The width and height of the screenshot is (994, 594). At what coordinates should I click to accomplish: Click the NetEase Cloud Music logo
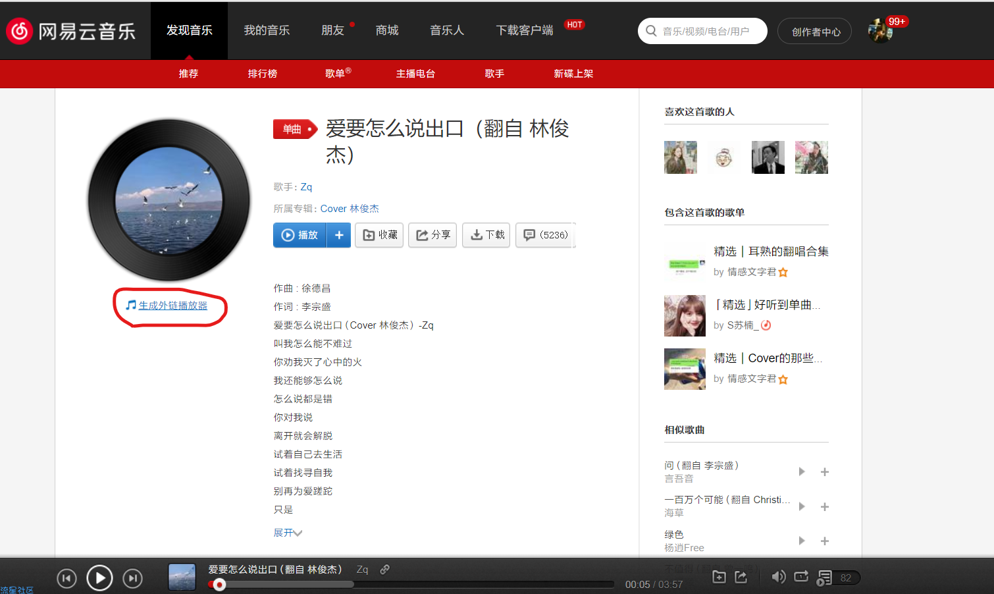(71, 30)
